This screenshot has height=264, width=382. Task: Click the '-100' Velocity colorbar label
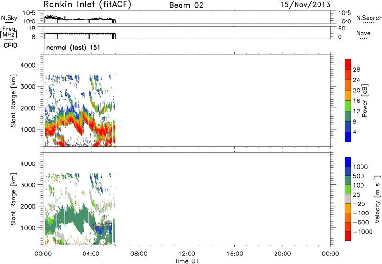click(x=361, y=213)
